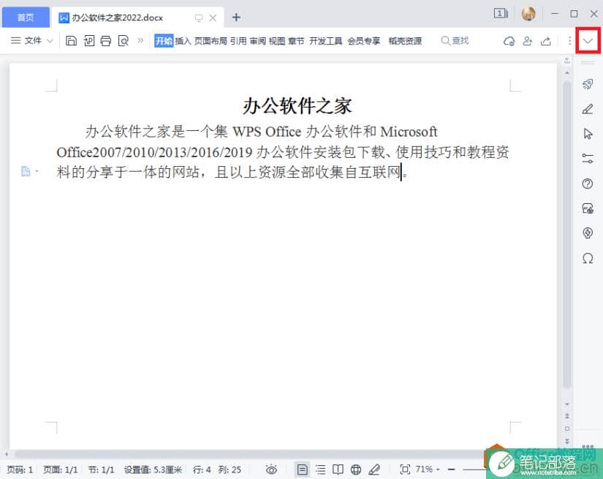Click the headset support icon in sidebar
The height and width of the screenshot is (479, 603).
pos(588,258)
